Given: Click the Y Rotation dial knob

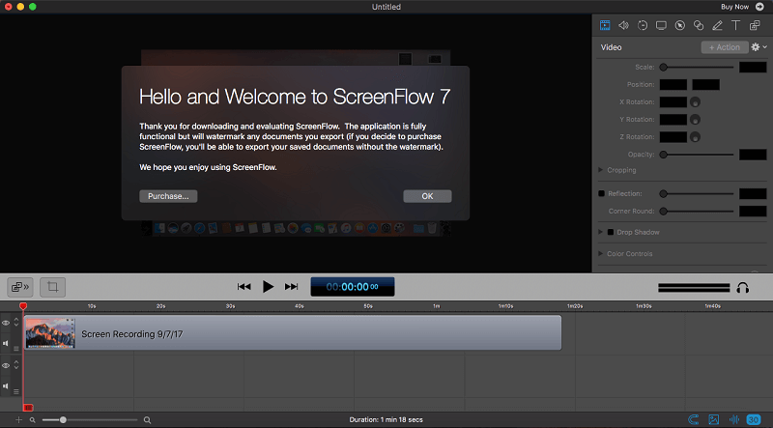Looking at the screenshot, I should [x=695, y=120].
